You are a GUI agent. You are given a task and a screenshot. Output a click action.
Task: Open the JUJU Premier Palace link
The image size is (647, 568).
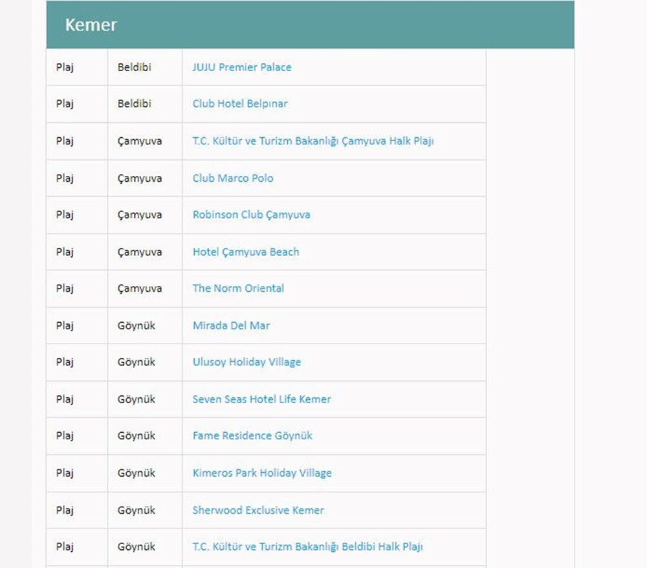pos(241,67)
